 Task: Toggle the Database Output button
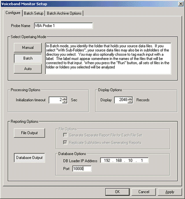click(x=29, y=158)
